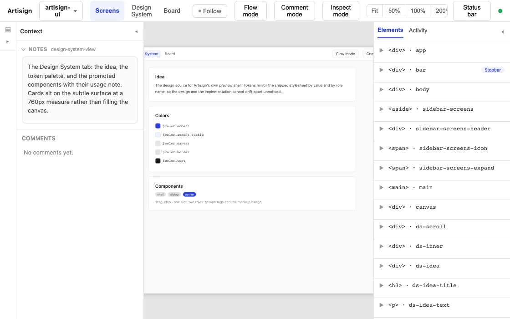
Task: Expand the div app element
Action: pos(381,51)
